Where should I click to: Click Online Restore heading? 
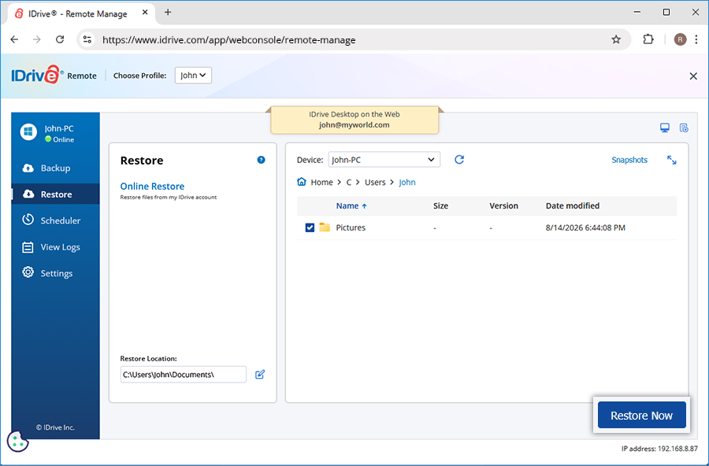[152, 187]
